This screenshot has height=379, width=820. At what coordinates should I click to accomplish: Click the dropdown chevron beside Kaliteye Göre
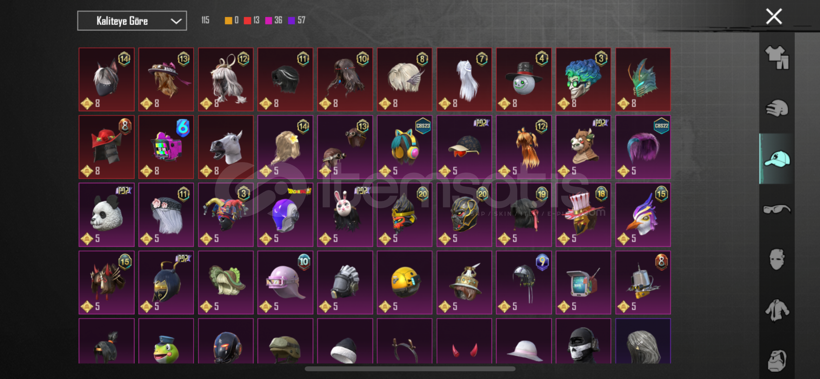(176, 21)
